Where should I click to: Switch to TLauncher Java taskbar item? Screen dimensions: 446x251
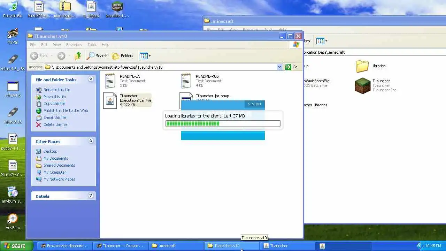pos(289,246)
